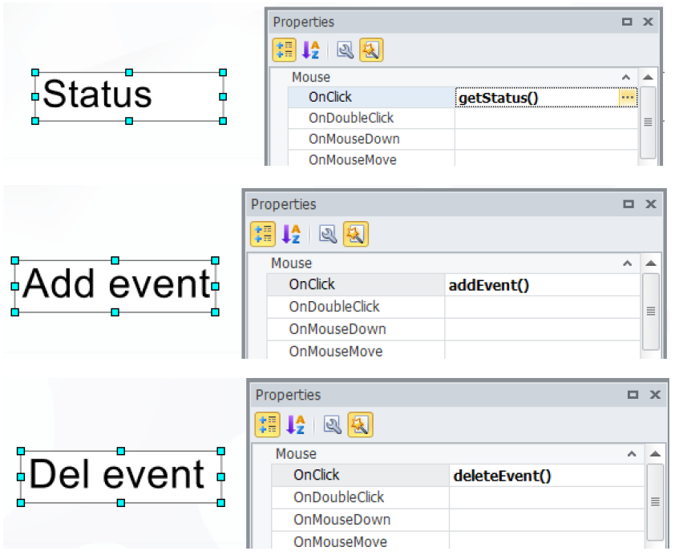The height and width of the screenshot is (559, 675).
Task: Click OnDoubleClick value cell in getStatus panel
Action: (546, 118)
